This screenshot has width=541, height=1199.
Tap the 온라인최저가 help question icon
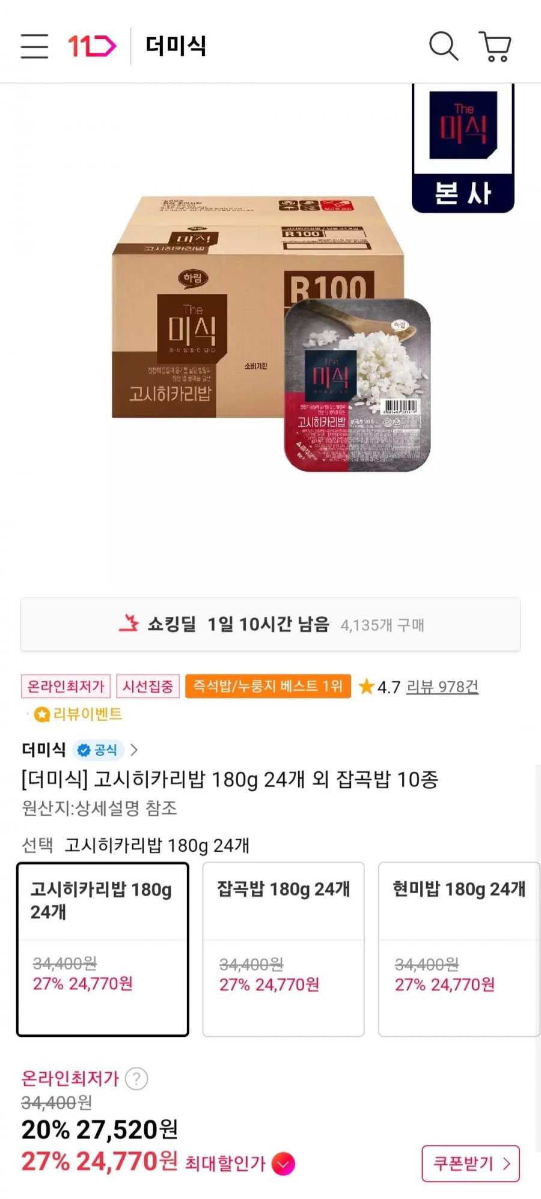tap(136, 1078)
